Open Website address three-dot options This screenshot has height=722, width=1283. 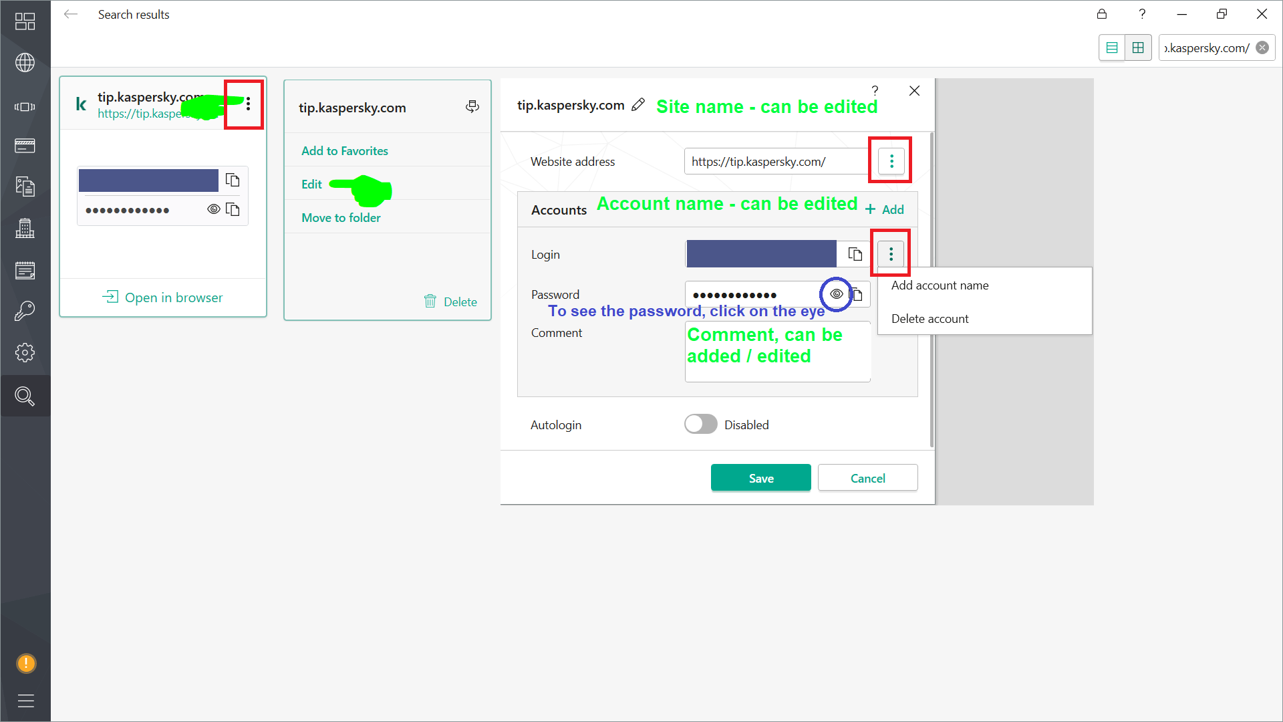tap(891, 161)
